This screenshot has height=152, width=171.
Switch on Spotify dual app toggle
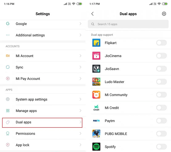[x=162, y=147]
